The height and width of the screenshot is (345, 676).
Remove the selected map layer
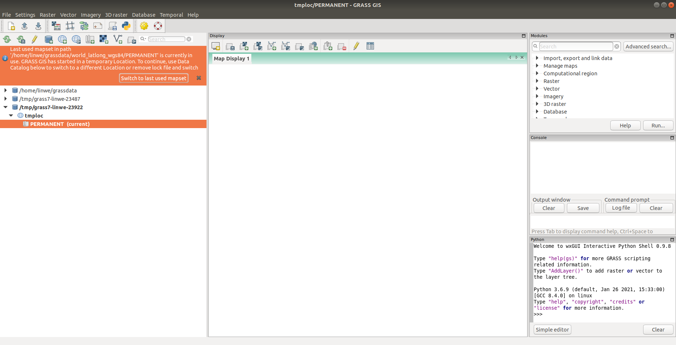pyautogui.click(x=342, y=46)
